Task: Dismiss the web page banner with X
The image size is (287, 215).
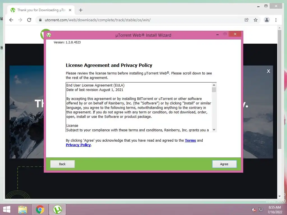Action: pyautogui.click(x=268, y=71)
